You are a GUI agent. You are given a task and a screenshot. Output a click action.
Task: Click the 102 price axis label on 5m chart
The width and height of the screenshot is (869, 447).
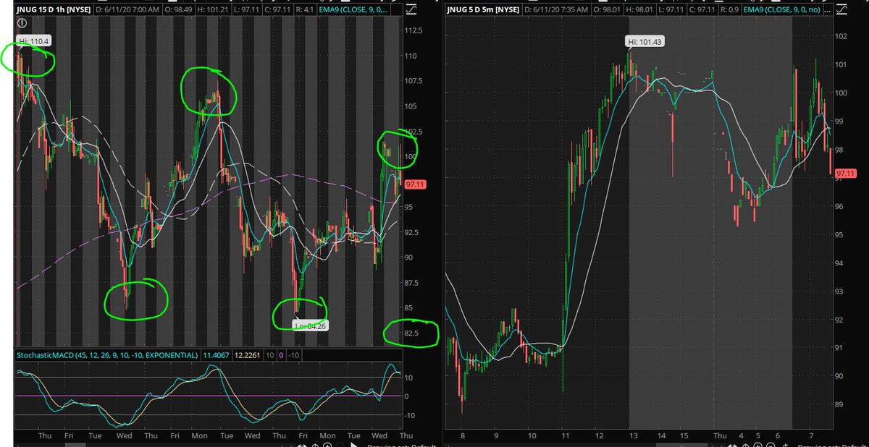pos(839,36)
